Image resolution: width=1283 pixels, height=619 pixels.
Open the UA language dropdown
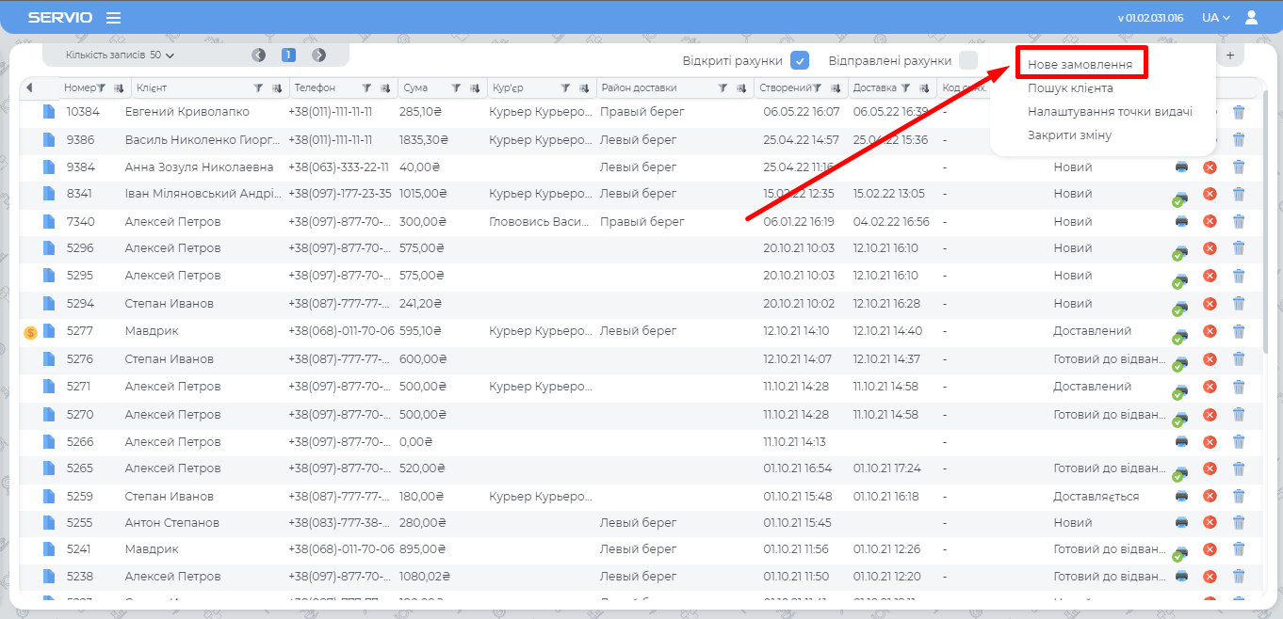pos(1215,18)
